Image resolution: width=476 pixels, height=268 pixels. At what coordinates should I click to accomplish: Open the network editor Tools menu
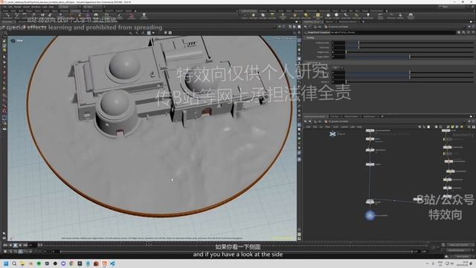(x=335, y=127)
